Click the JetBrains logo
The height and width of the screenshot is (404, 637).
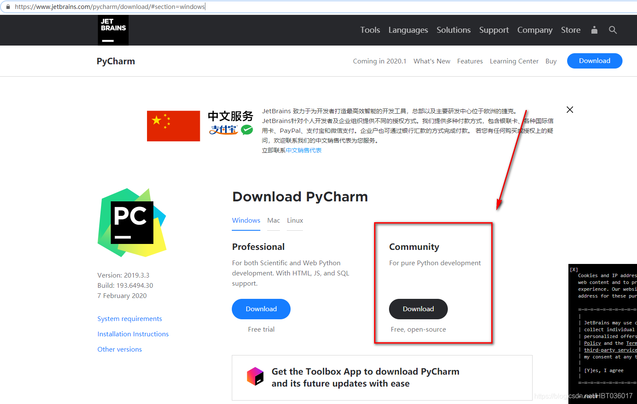click(113, 30)
